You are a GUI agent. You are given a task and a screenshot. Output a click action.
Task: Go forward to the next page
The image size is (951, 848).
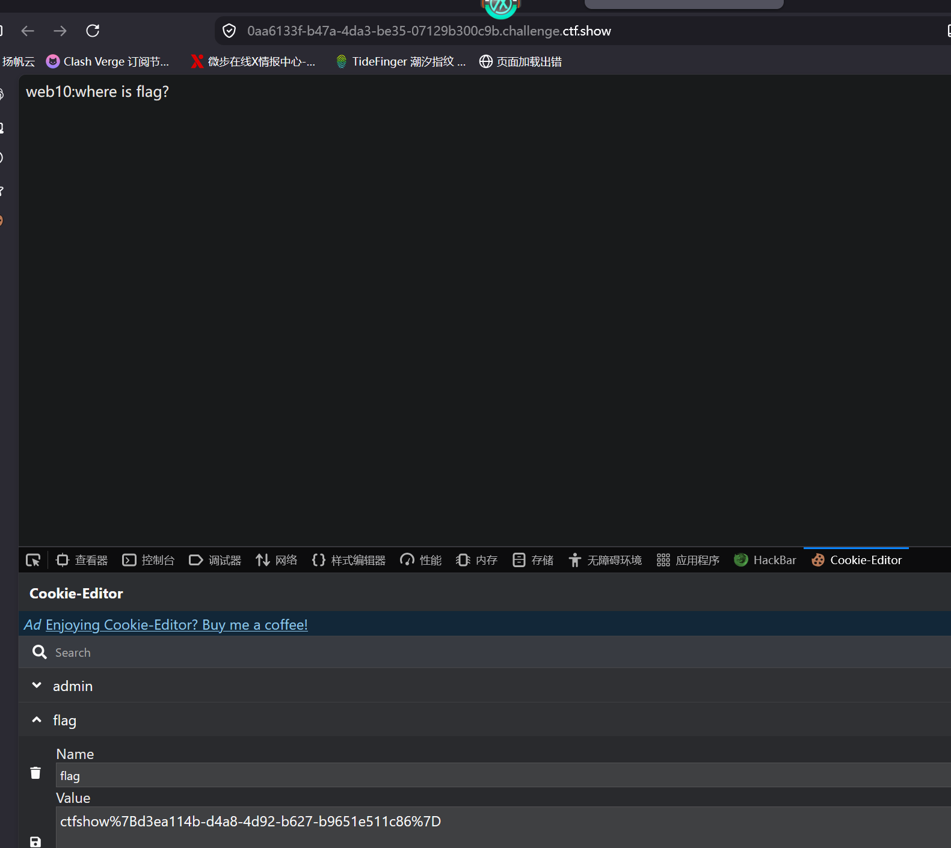tap(60, 31)
